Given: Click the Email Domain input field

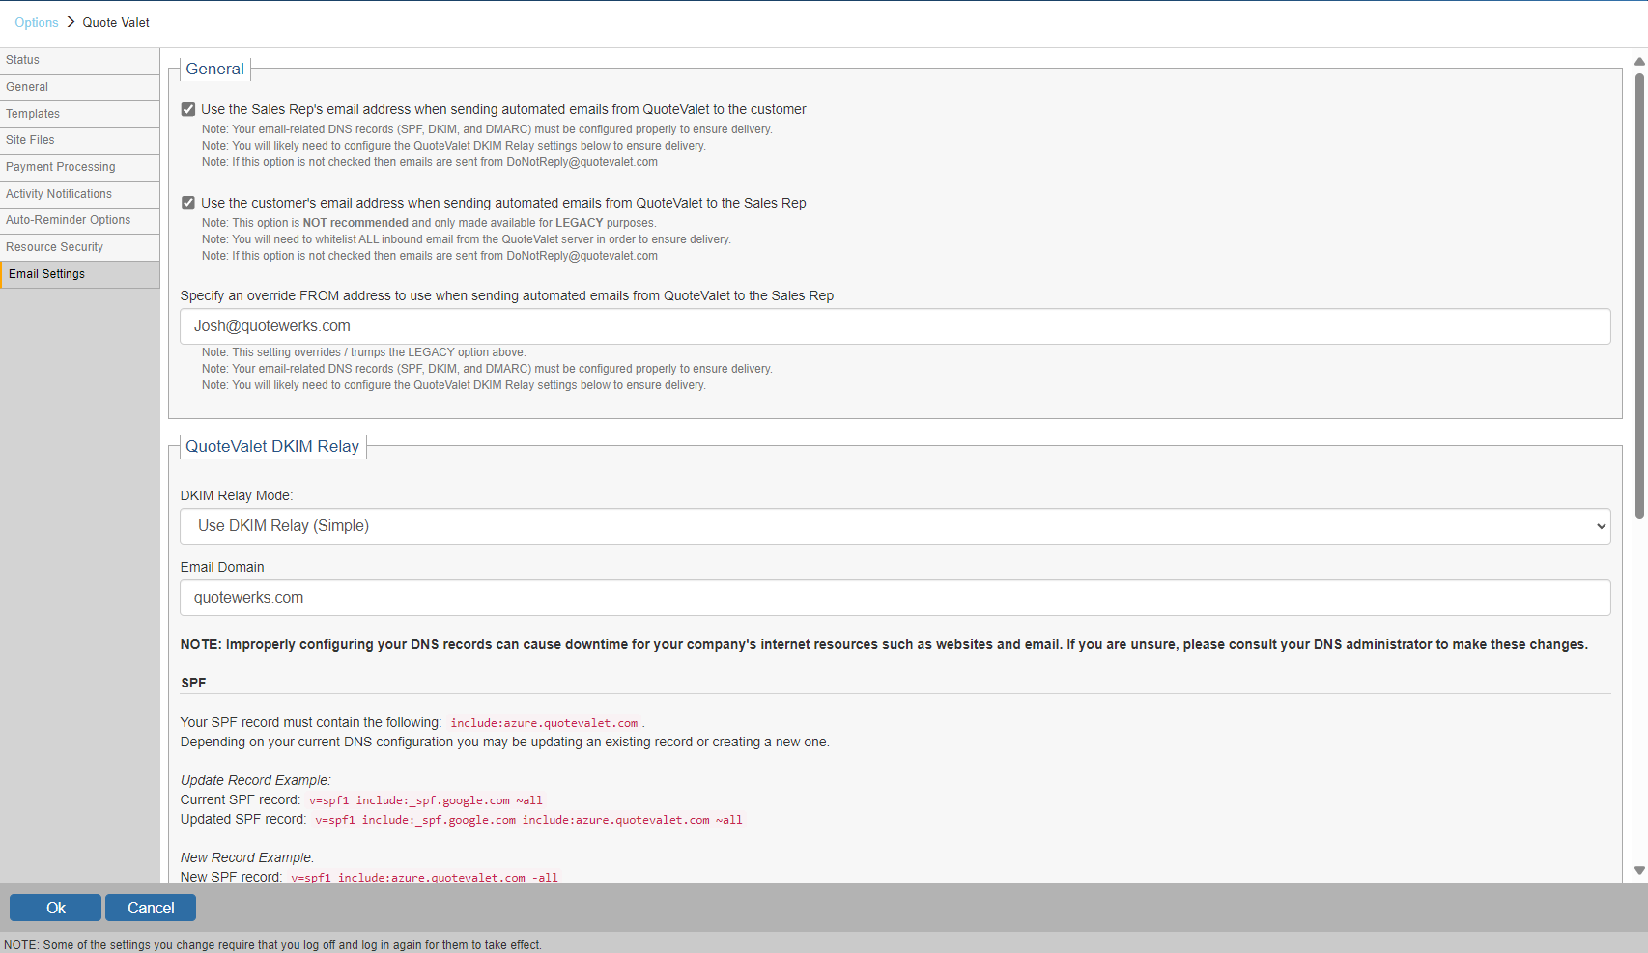Looking at the screenshot, I should coord(895,598).
